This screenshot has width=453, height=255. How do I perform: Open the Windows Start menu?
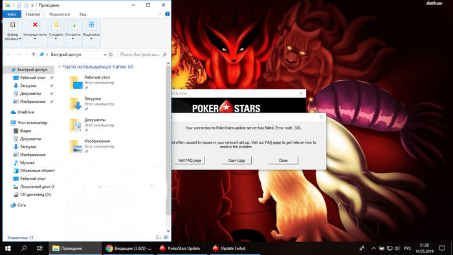coord(8,249)
